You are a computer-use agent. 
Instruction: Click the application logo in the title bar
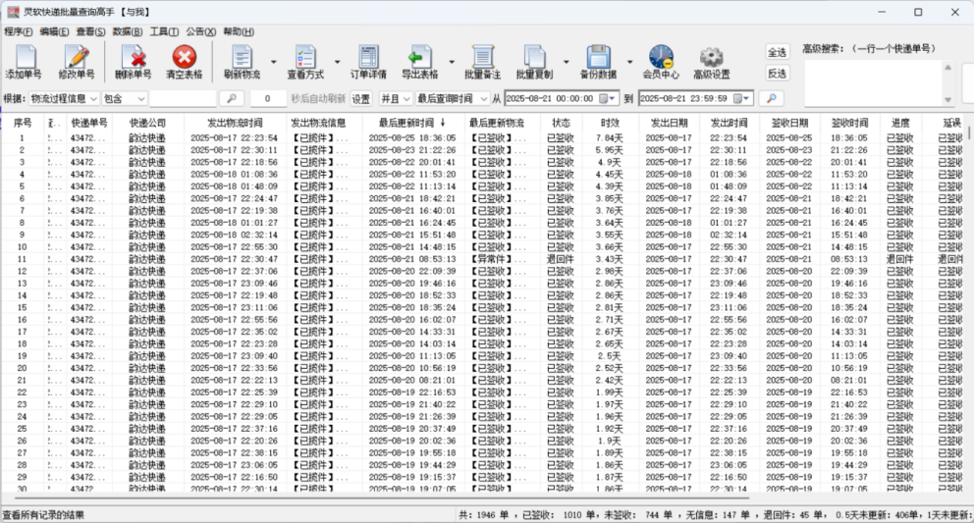pos(12,12)
